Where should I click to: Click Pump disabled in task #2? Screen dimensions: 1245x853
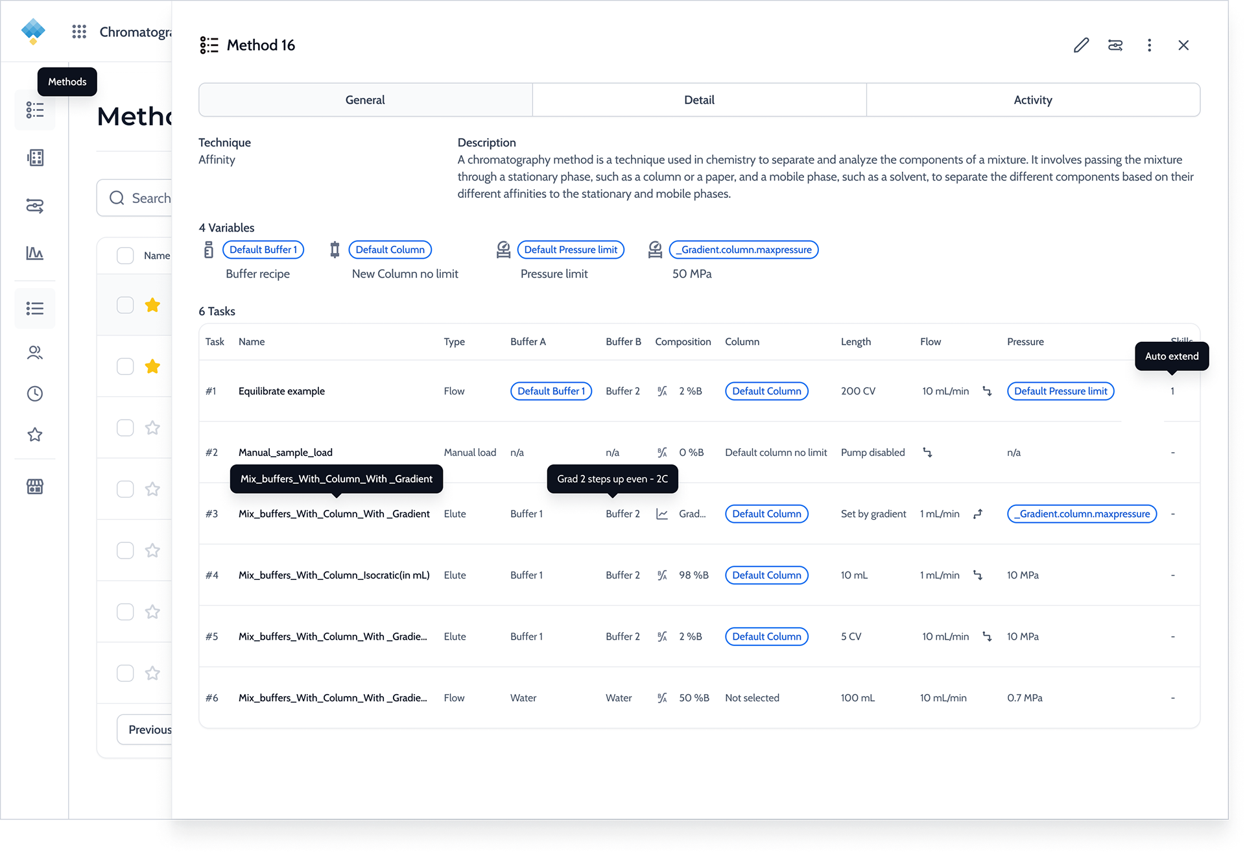873,452
